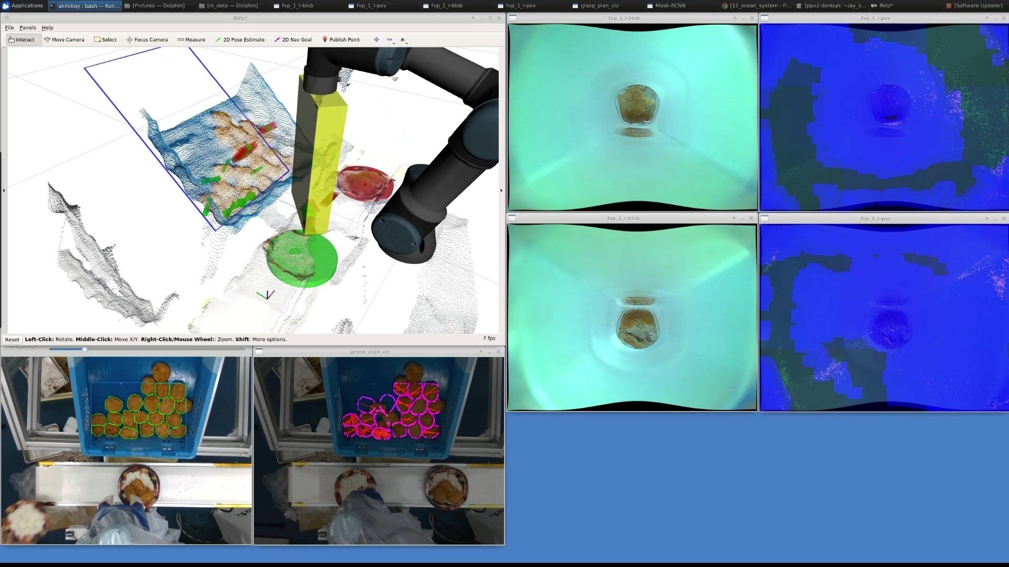Expand the collapsed right side panel arrow

pos(501,190)
